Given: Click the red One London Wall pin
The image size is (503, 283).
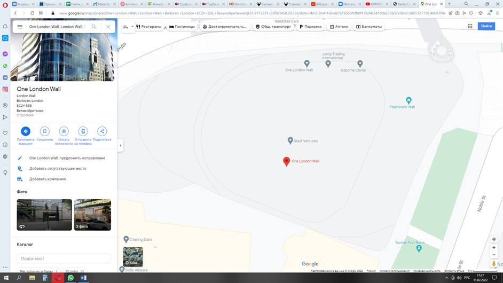Looking at the screenshot, I should coord(286,161).
